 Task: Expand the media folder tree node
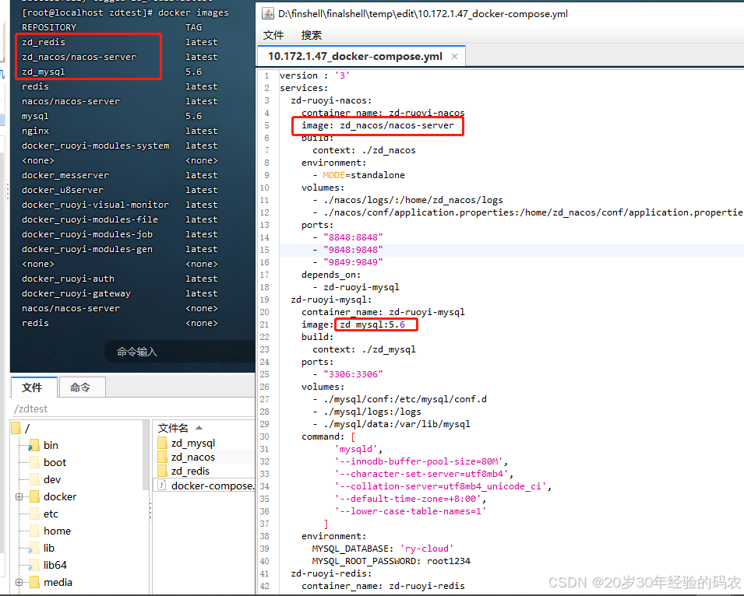(x=19, y=582)
